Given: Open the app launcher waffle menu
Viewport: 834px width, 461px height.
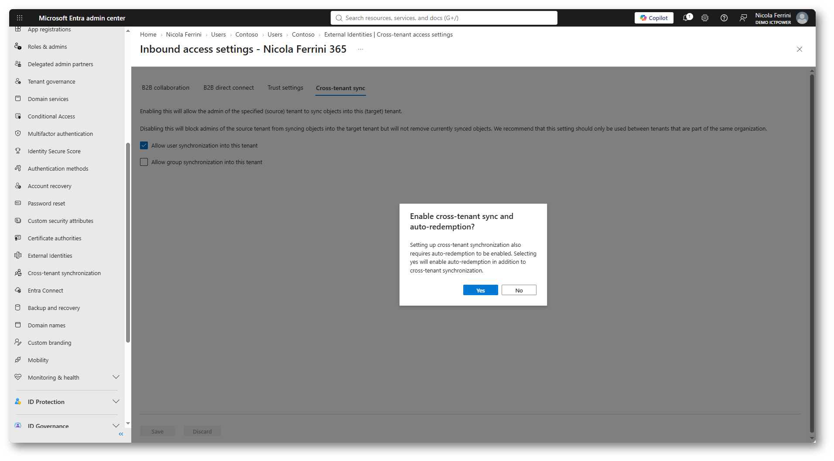Looking at the screenshot, I should tap(20, 18).
